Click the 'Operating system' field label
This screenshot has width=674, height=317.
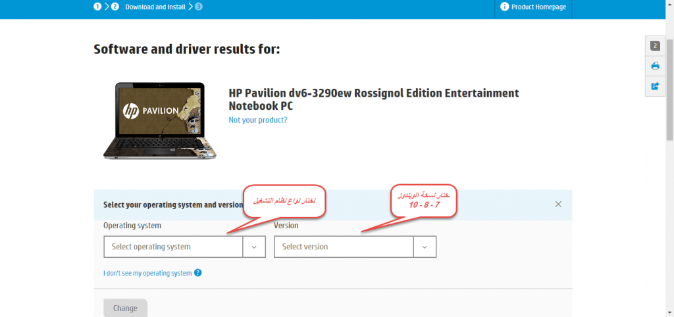[x=132, y=225]
